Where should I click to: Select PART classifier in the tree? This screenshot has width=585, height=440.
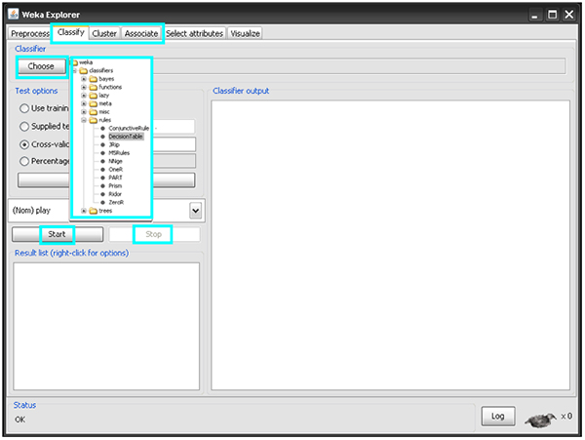pyautogui.click(x=115, y=178)
